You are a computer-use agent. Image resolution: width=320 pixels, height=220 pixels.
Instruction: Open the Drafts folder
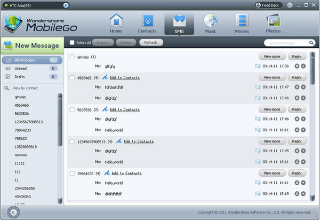[x=32, y=77]
